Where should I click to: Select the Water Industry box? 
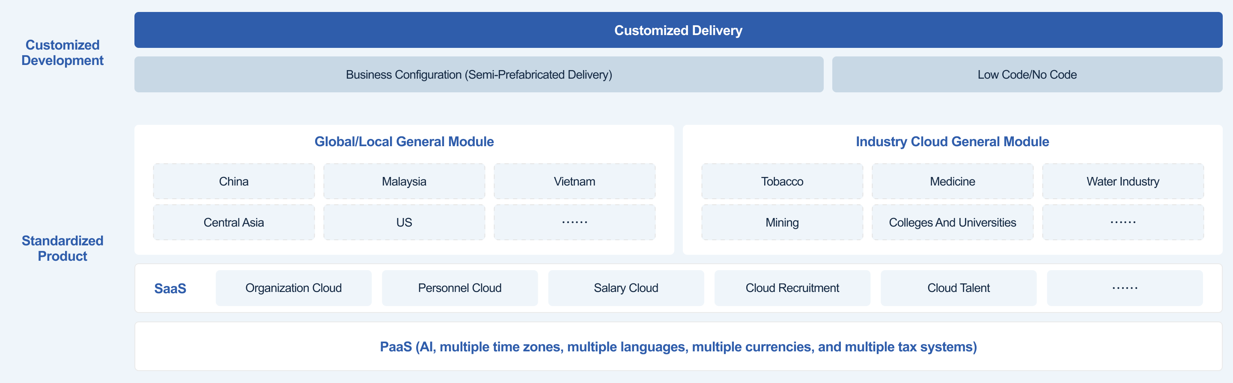(x=1123, y=181)
